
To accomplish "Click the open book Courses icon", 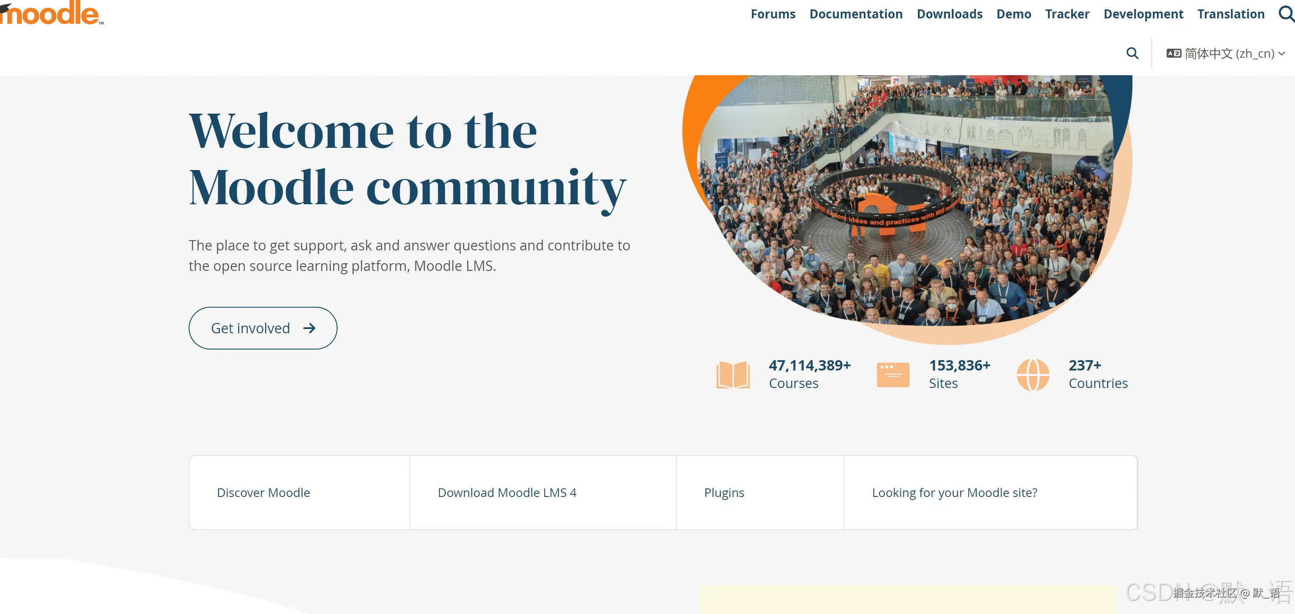I will (x=732, y=375).
